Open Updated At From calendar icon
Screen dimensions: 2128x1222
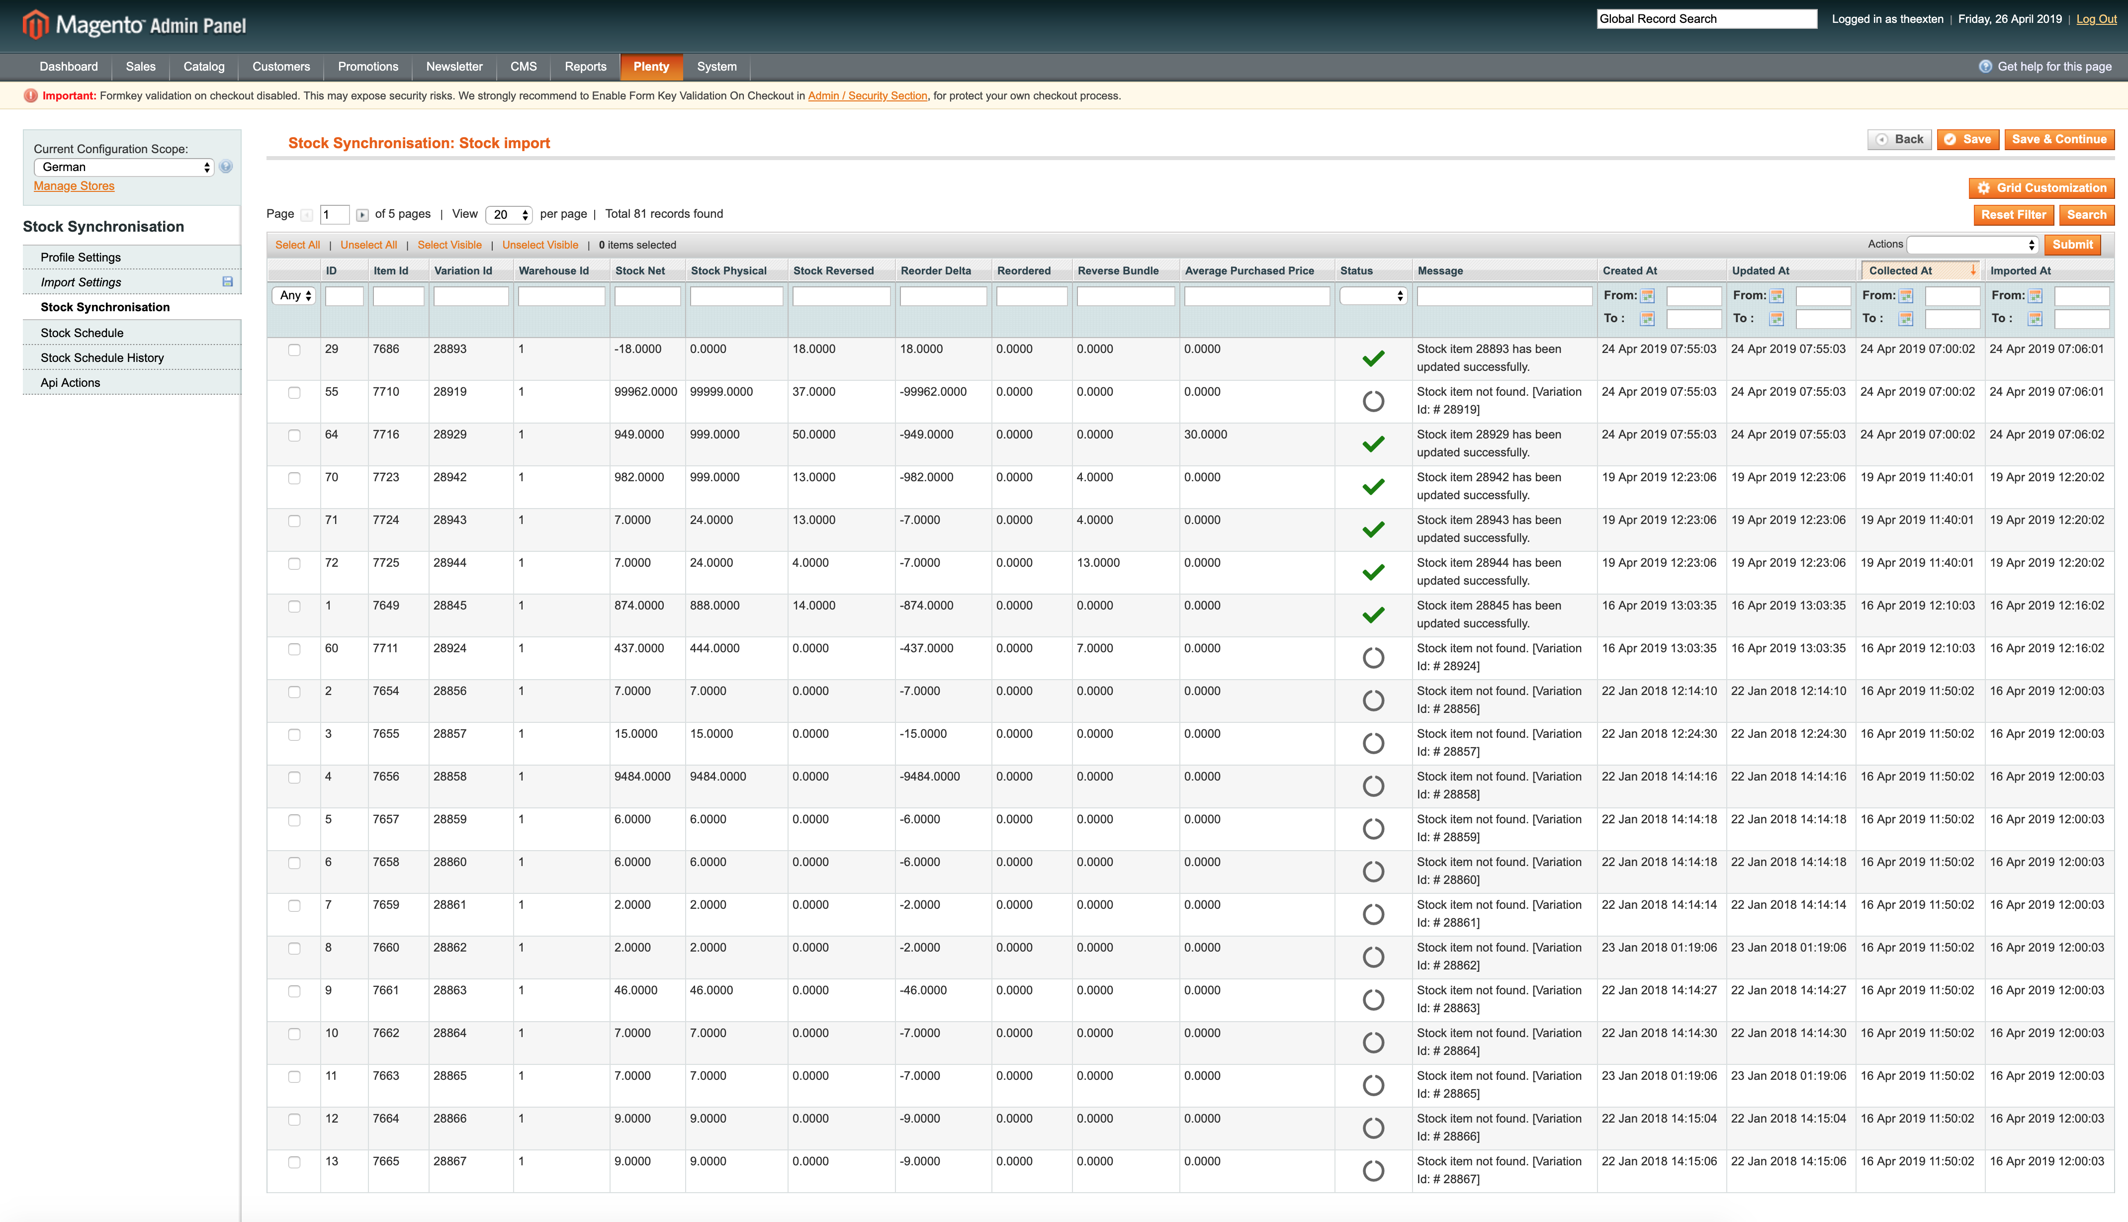[1776, 295]
